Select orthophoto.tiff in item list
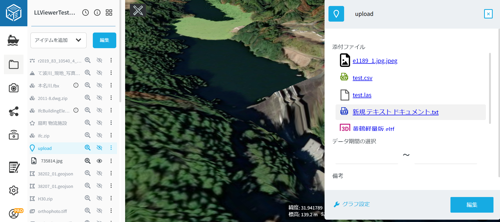The image size is (500, 222). 52,211
